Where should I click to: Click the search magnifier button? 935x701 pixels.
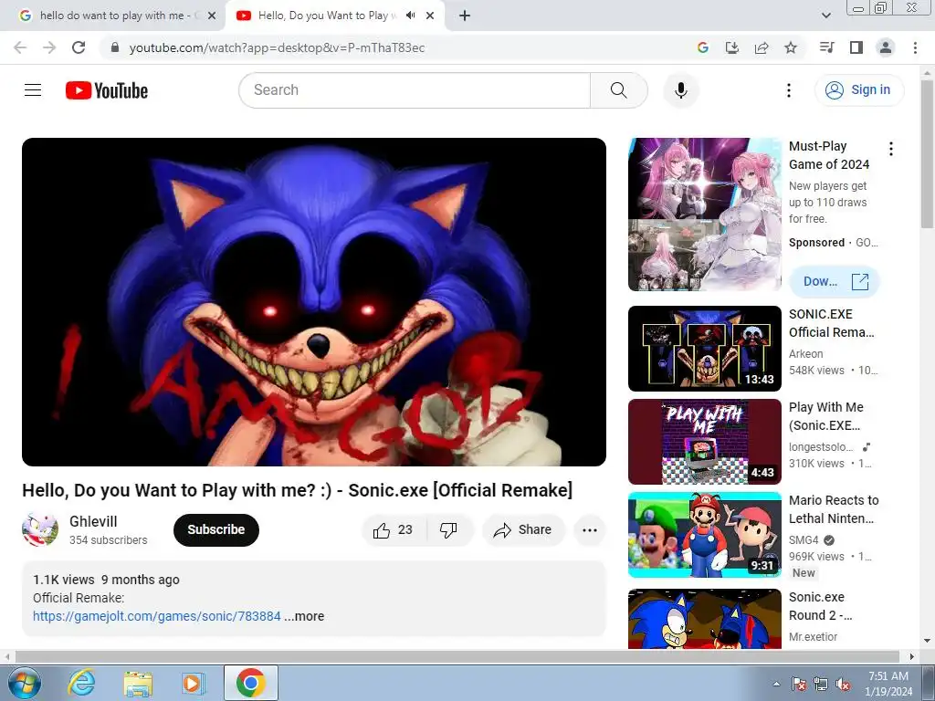618,90
